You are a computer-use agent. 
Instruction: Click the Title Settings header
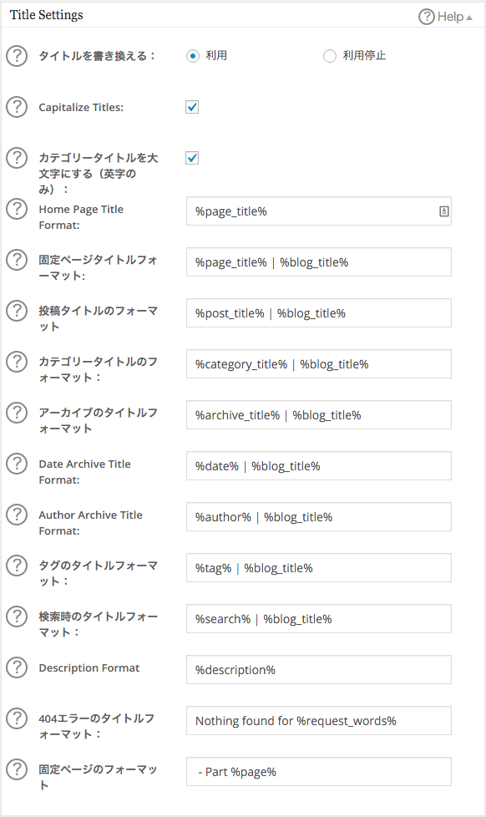coord(46,14)
